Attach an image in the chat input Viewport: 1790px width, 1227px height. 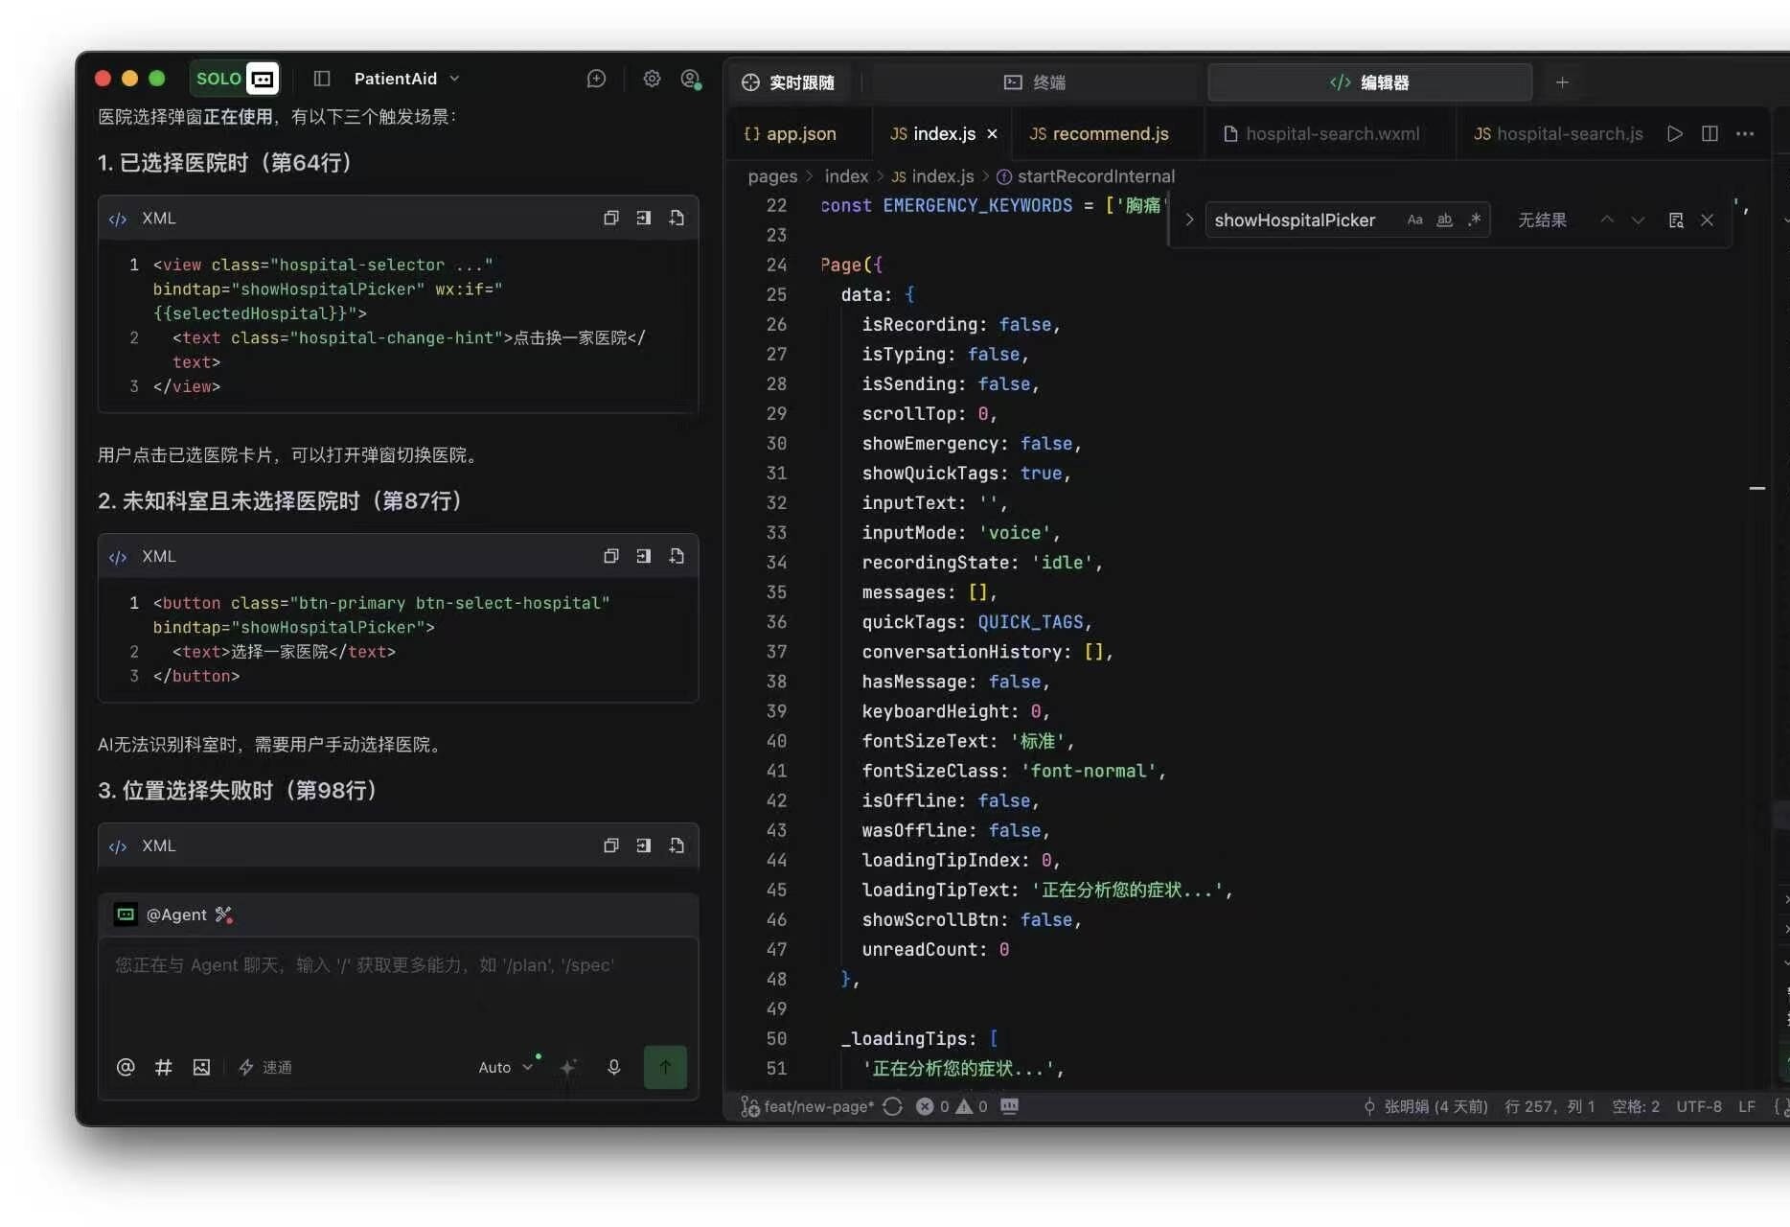(201, 1067)
